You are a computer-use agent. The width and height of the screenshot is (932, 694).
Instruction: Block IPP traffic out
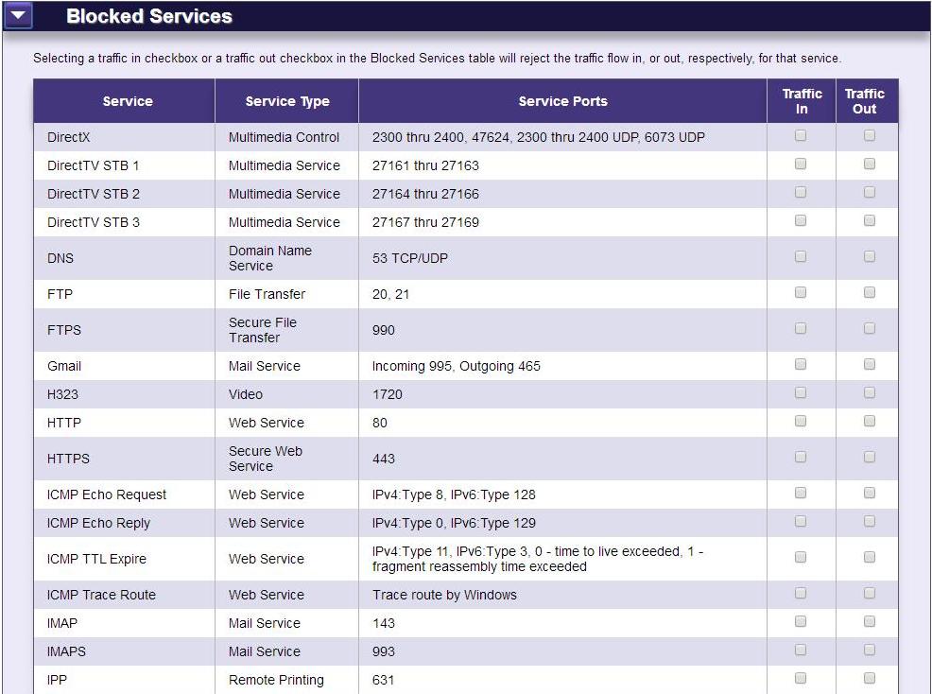pyautogui.click(x=869, y=678)
